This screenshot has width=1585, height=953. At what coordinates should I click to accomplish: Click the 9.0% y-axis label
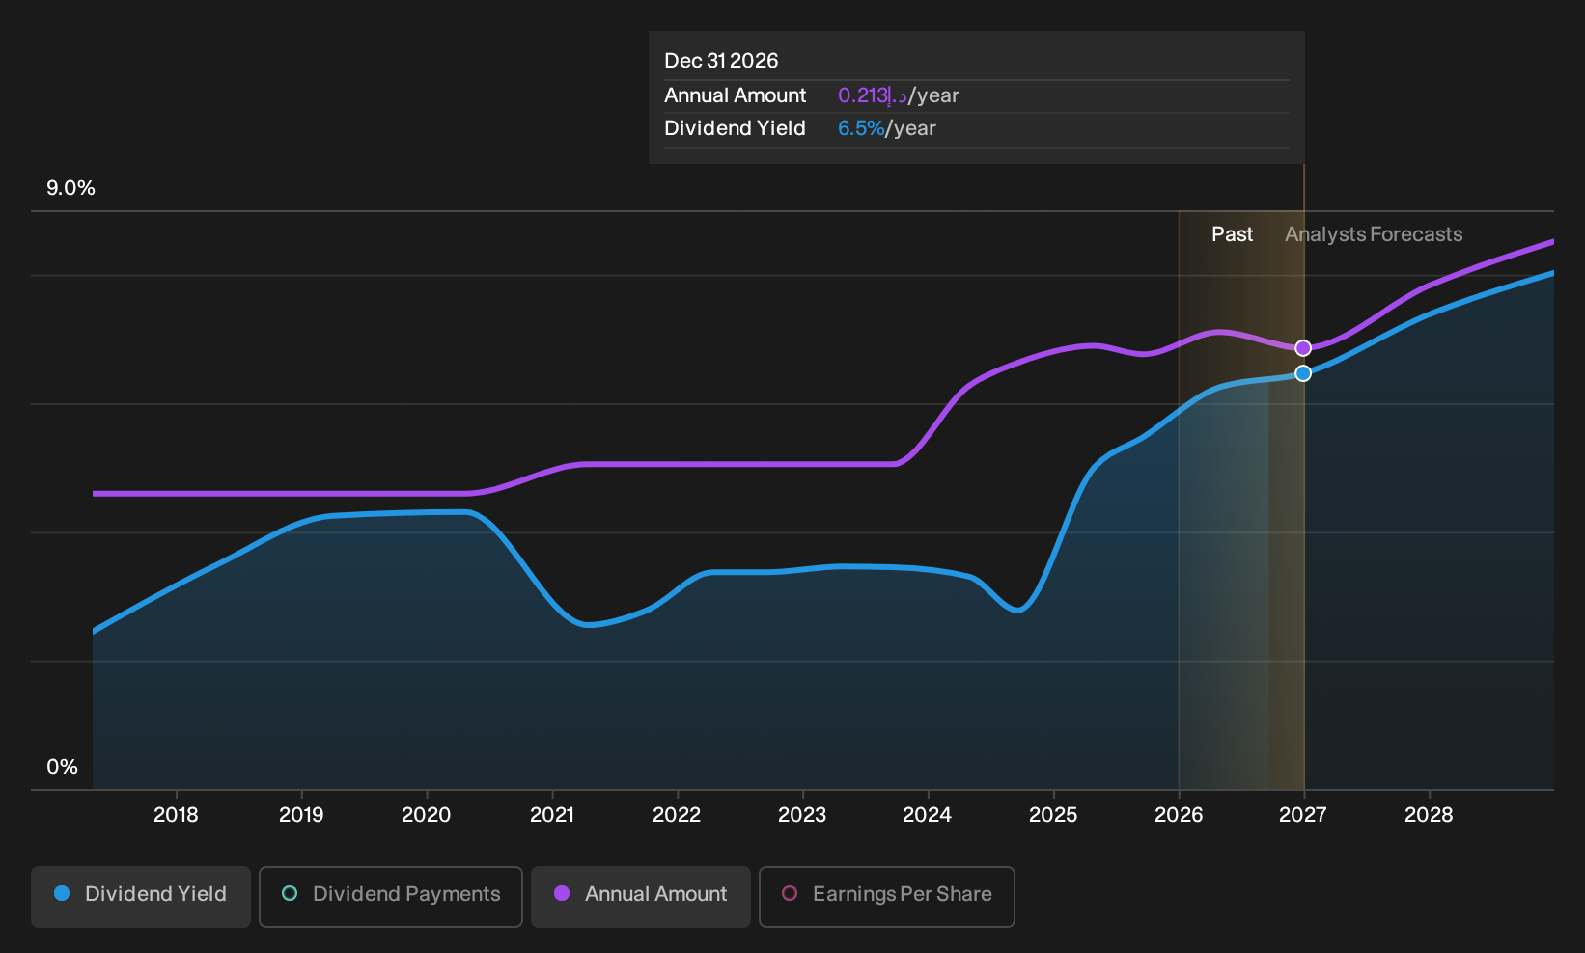click(x=71, y=188)
